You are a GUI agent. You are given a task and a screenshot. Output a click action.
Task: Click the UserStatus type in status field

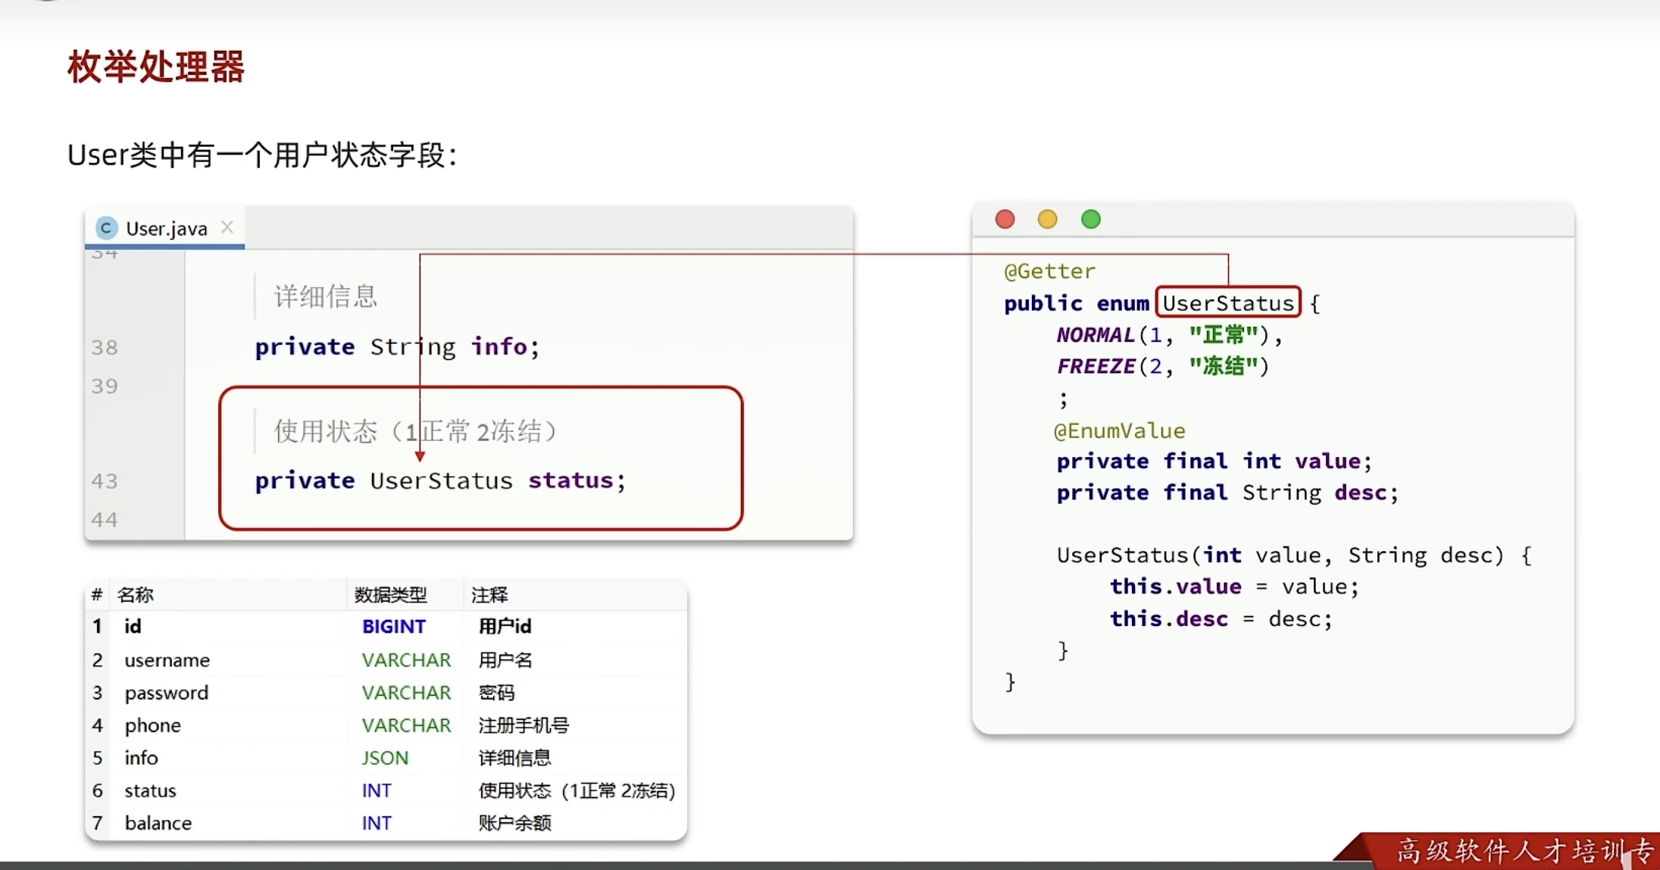tap(441, 481)
